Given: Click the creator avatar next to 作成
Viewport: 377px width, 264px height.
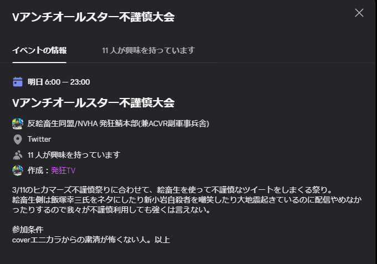Looking at the screenshot, I should pyautogui.click(x=18, y=170).
